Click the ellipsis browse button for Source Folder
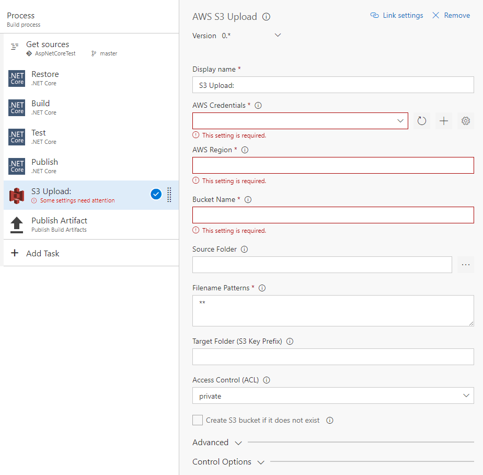The height and width of the screenshot is (475, 483). pyautogui.click(x=466, y=265)
